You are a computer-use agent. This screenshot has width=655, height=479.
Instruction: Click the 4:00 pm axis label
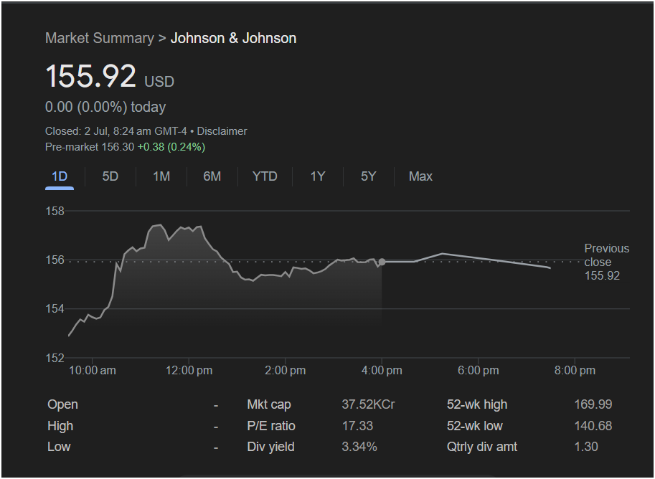click(x=382, y=370)
